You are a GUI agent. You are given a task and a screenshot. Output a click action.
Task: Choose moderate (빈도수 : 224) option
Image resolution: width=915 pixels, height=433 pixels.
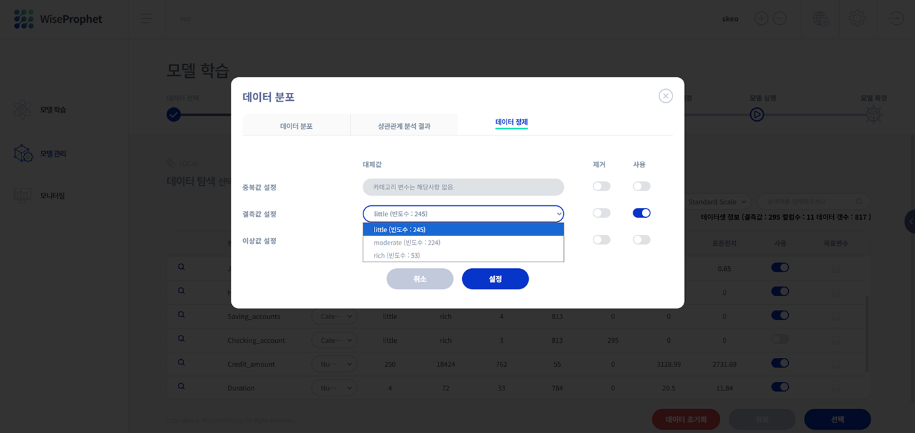click(463, 243)
